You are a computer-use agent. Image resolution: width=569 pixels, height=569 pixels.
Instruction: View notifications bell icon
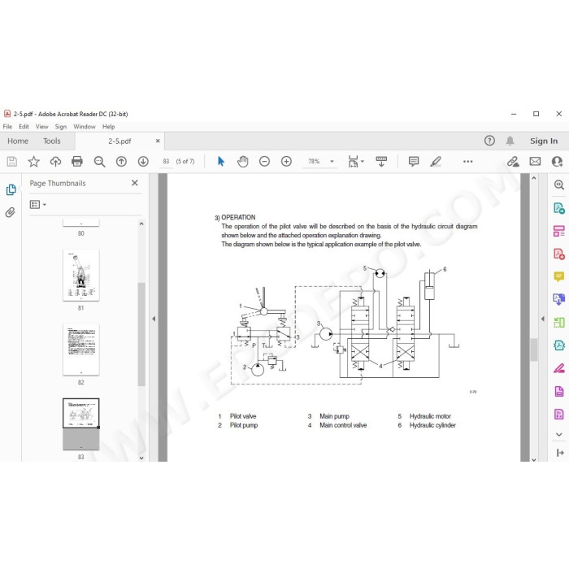coord(510,141)
